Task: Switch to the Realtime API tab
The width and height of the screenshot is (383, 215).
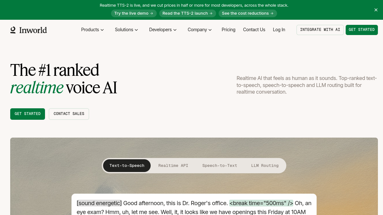Action: click(x=173, y=166)
